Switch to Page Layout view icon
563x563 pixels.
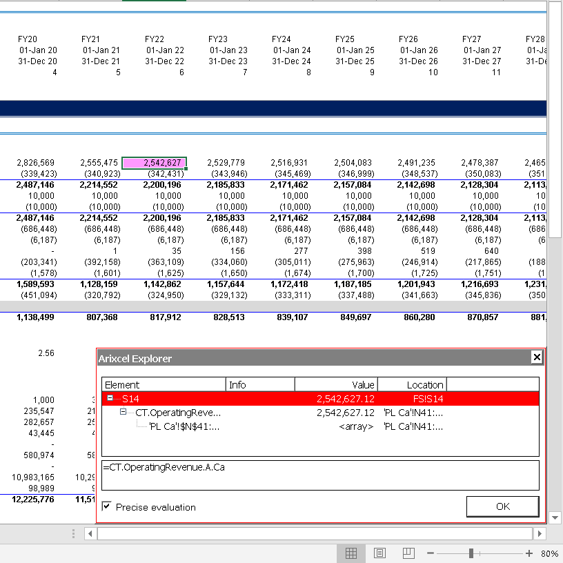(x=379, y=553)
